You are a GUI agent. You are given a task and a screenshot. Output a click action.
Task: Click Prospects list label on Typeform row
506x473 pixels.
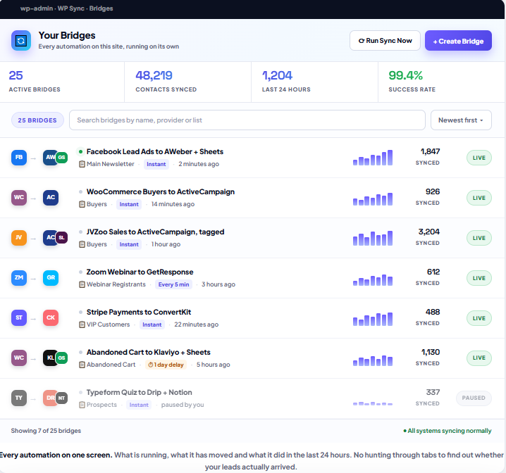[x=101, y=405]
